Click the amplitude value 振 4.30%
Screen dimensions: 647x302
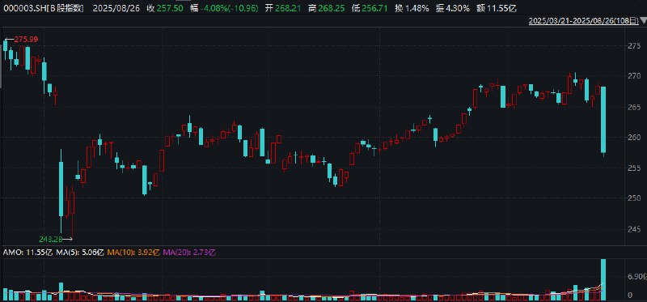454,8
